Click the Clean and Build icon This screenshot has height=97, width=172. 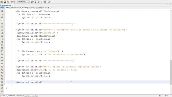tap(38, 2)
